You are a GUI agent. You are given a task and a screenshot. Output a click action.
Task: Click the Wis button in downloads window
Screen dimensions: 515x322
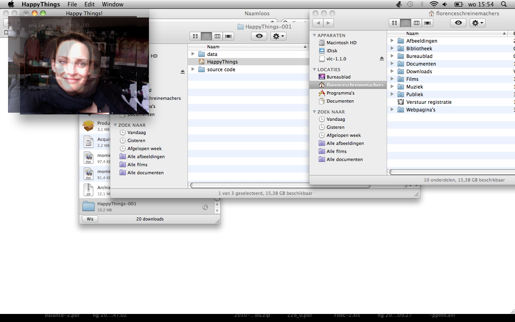click(90, 219)
